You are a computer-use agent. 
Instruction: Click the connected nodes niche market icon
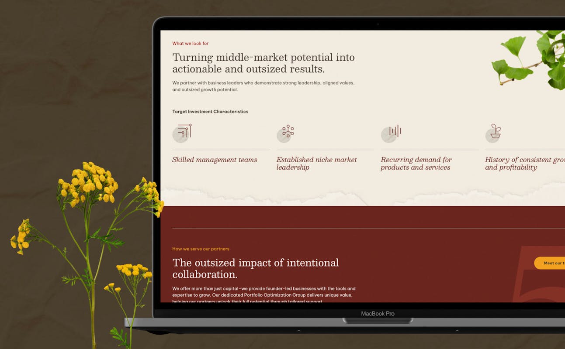click(287, 132)
